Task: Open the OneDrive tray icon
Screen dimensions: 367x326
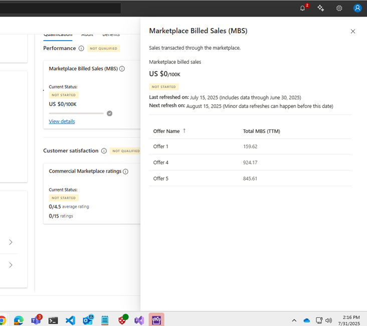Action: [x=307, y=320]
